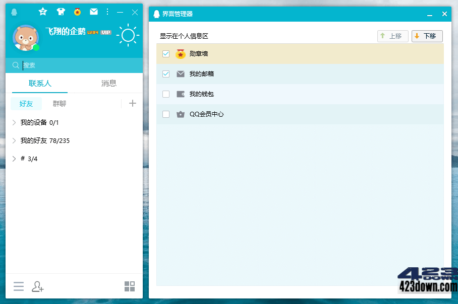Uncheck the 勋章墙 checkbox
Image resolution: width=458 pixels, height=304 pixels.
coord(166,54)
